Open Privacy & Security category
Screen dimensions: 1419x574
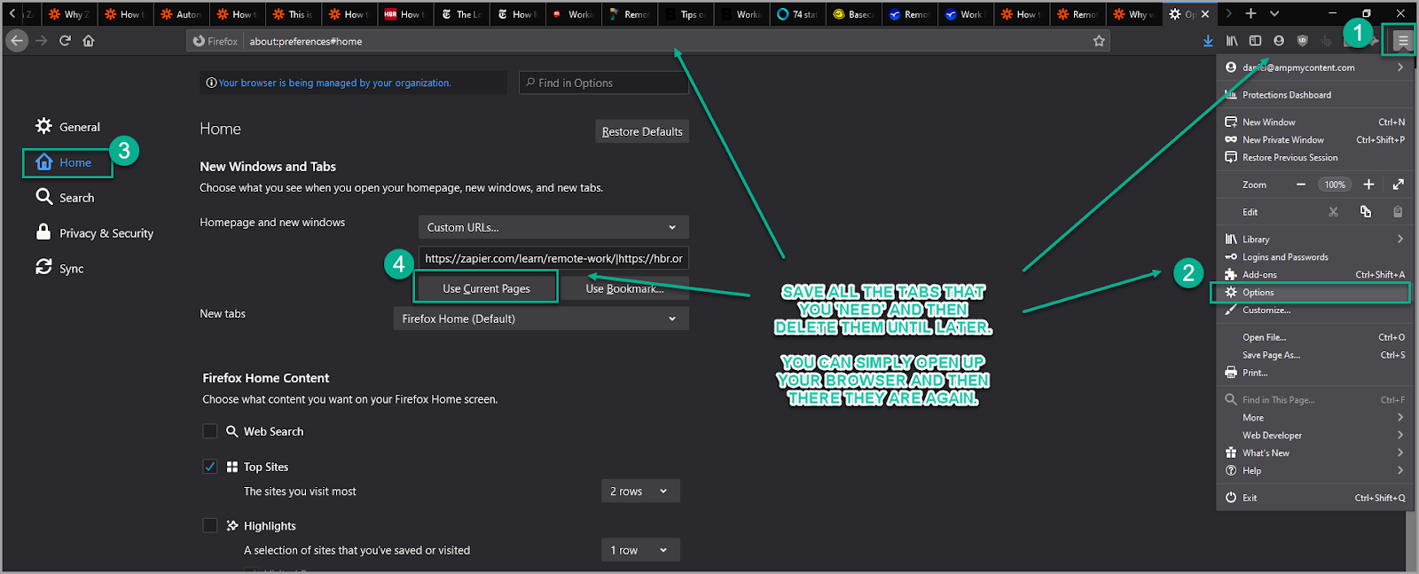tap(94, 233)
